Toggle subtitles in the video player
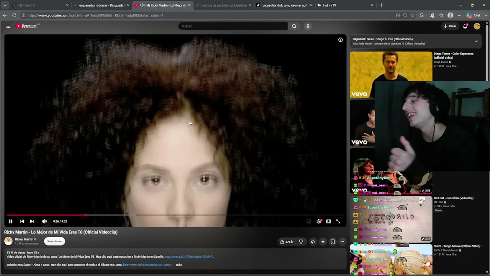This screenshot has height=276, width=490. coord(309,221)
